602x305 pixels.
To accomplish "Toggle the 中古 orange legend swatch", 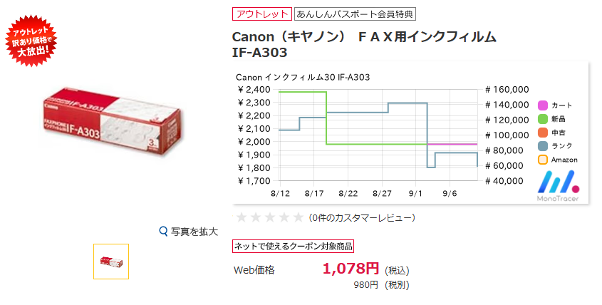I will pyautogui.click(x=542, y=133).
